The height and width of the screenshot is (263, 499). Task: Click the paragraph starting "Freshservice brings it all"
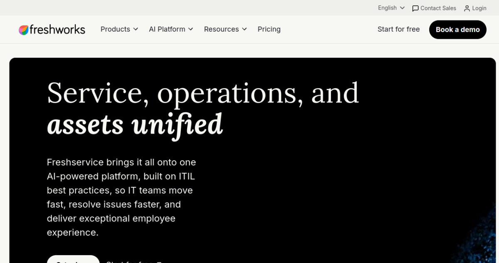tap(121, 197)
